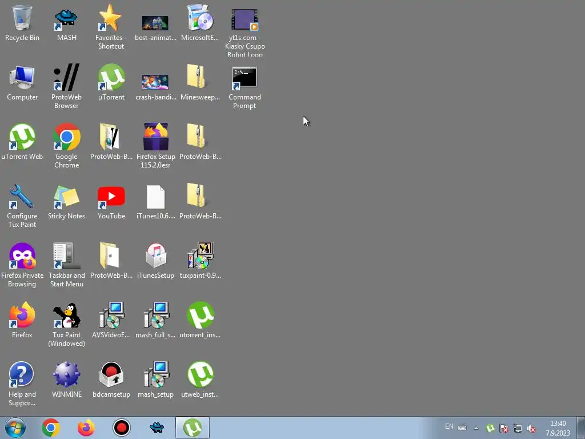Open MASH from the taskbar
The height and width of the screenshot is (439, 585).
tap(157, 428)
